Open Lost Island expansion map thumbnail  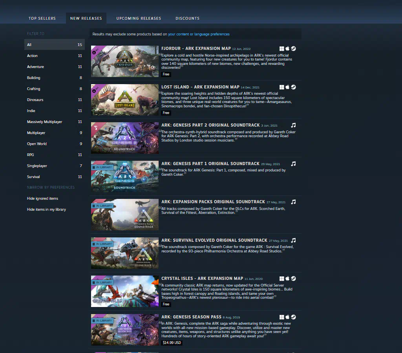pos(125,100)
